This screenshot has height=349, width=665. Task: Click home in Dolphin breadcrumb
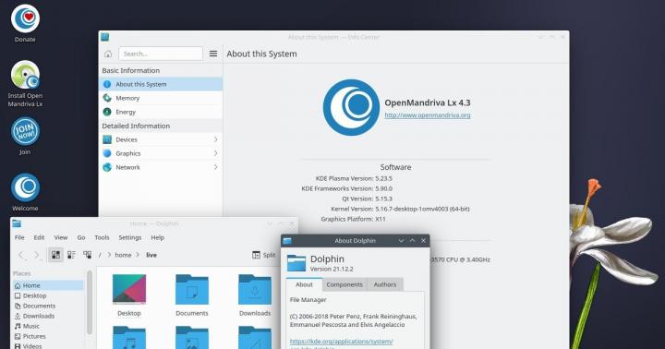coord(123,255)
